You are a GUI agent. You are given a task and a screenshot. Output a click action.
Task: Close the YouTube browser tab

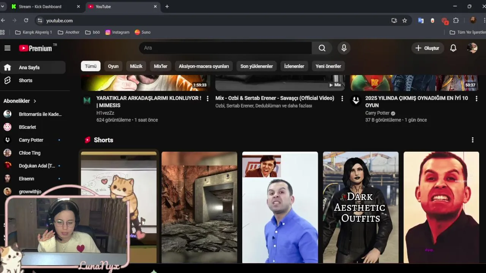tap(155, 6)
